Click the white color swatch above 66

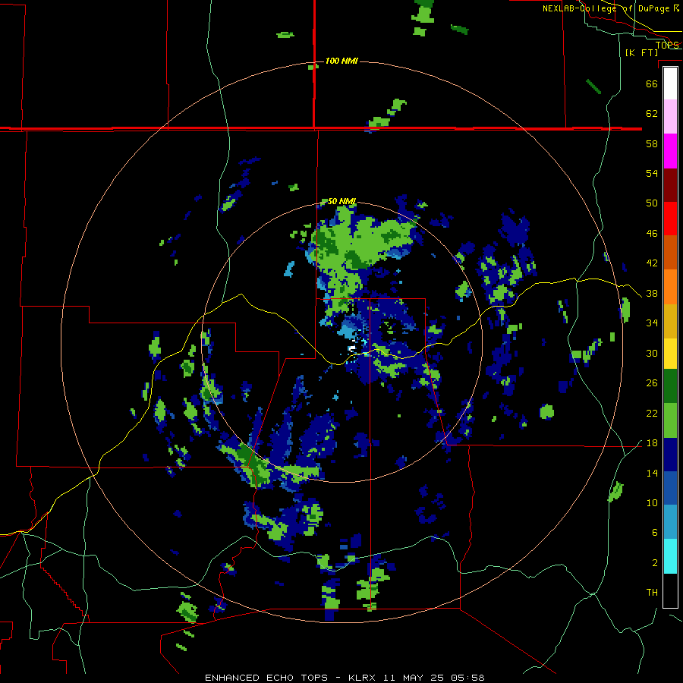(x=670, y=83)
